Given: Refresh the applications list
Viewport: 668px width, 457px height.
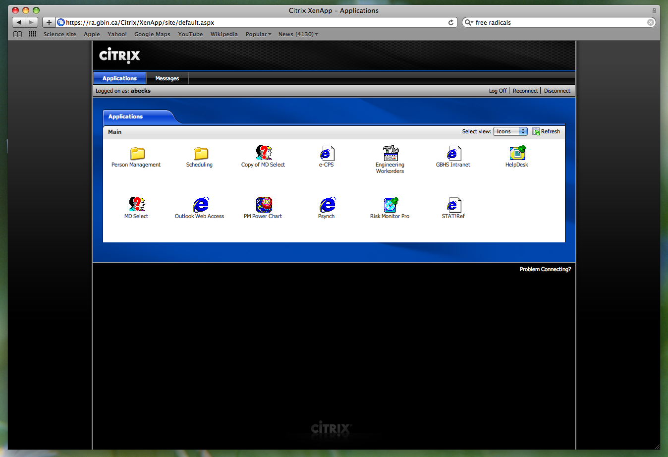Looking at the screenshot, I should pyautogui.click(x=547, y=131).
